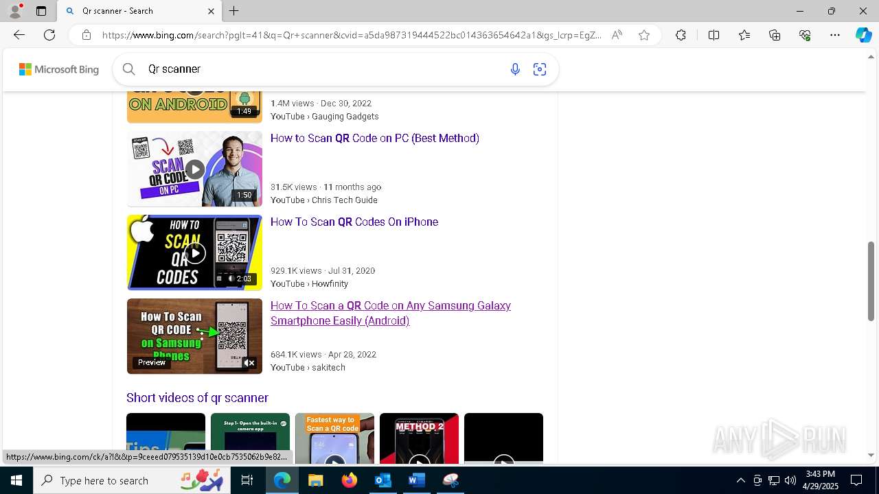Click YouTube › sakitech source text
Screen dimensions: 879x494
[x=308, y=368]
